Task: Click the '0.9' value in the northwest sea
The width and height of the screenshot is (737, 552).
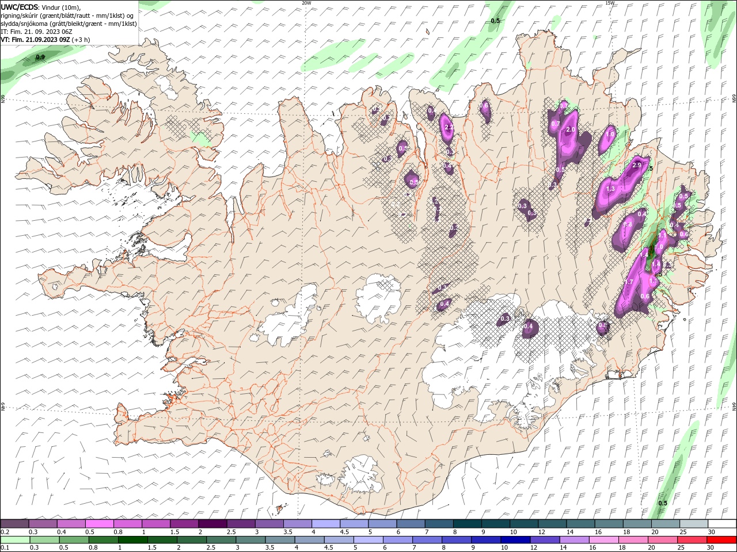Action: coord(40,57)
